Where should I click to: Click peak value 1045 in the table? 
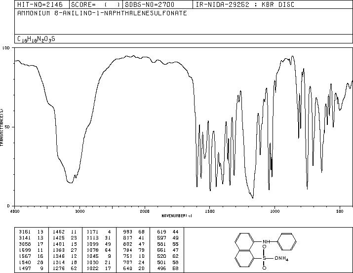point(92,256)
